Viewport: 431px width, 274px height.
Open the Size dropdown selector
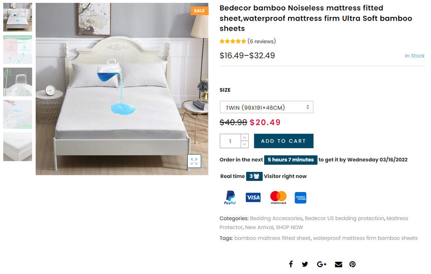click(x=266, y=107)
